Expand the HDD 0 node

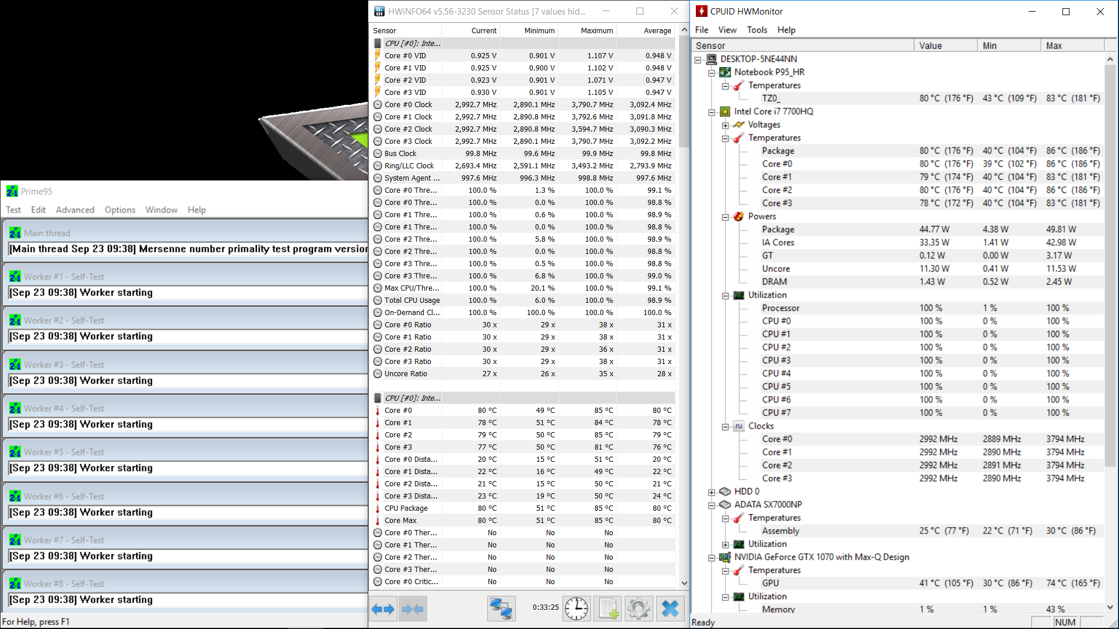click(x=712, y=492)
